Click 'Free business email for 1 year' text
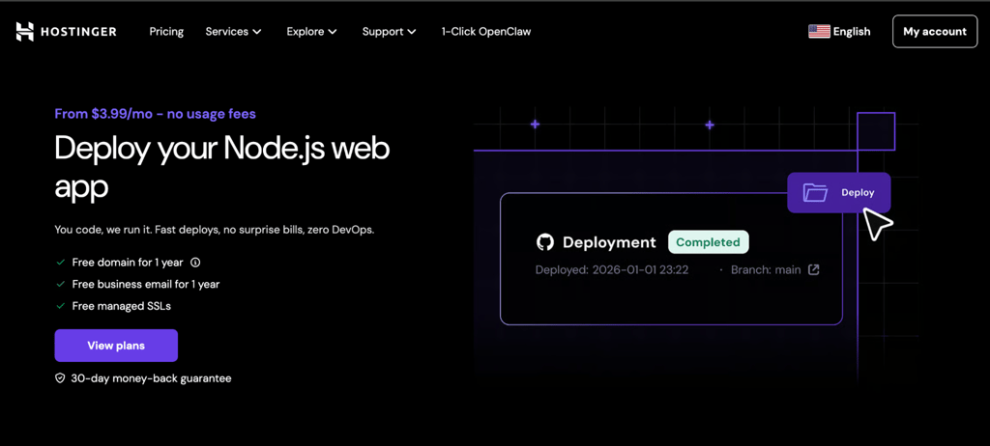This screenshot has height=446, width=990. click(x=146, y=285)
